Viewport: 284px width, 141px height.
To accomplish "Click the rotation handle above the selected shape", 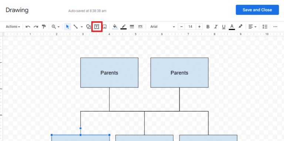I will 81,128.
